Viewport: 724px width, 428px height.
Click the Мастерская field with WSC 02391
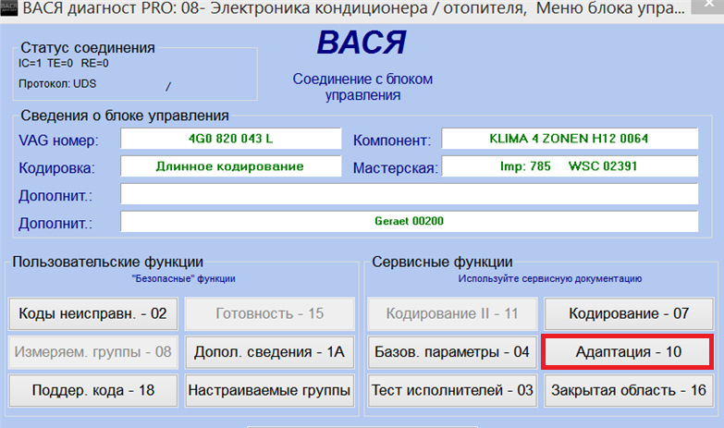(570, 166)
